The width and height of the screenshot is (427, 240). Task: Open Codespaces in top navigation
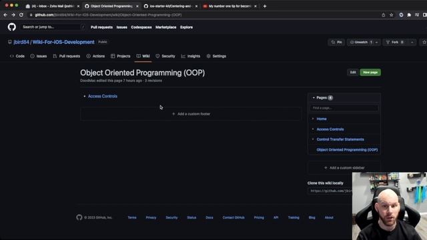pyautogui.click(x=141, y=27)
